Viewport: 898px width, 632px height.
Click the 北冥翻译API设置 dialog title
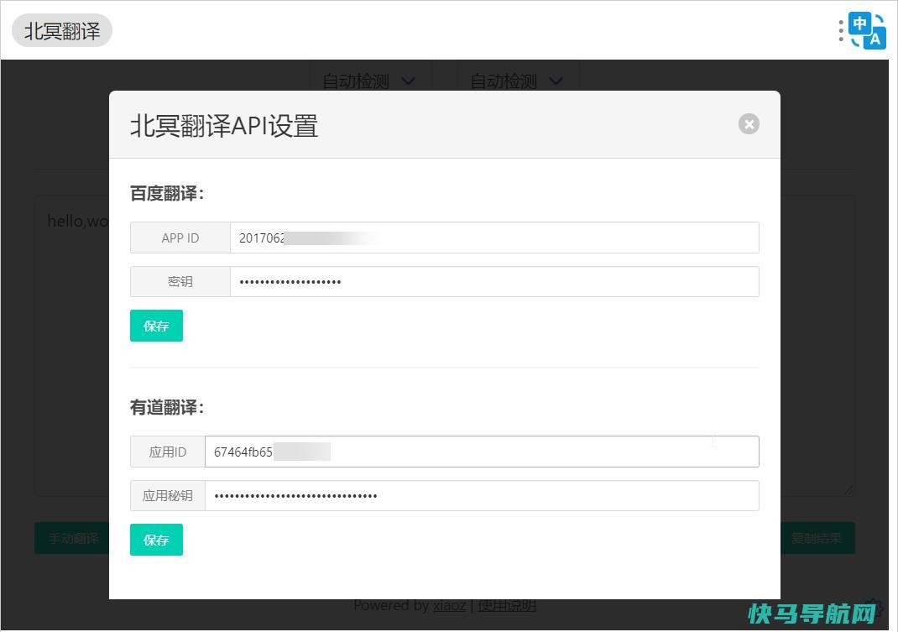tap(224, 126)
